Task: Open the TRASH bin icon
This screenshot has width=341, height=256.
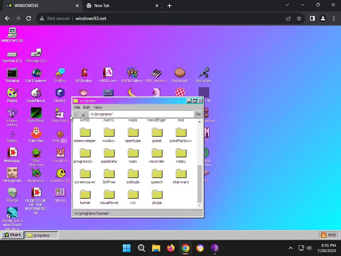Action: 12,195
